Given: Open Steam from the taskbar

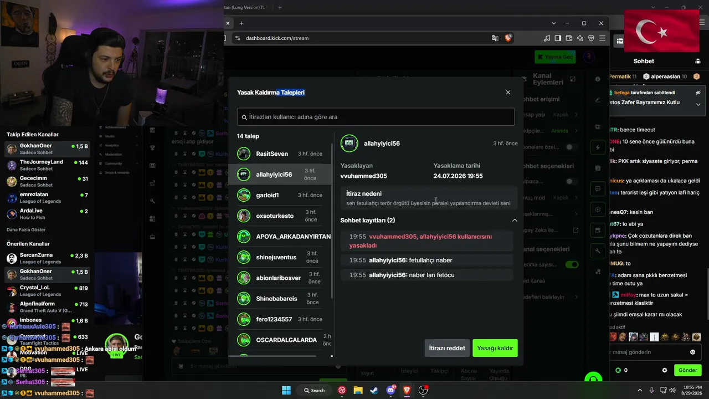Looking at the screenshot, I should [374, 390].
